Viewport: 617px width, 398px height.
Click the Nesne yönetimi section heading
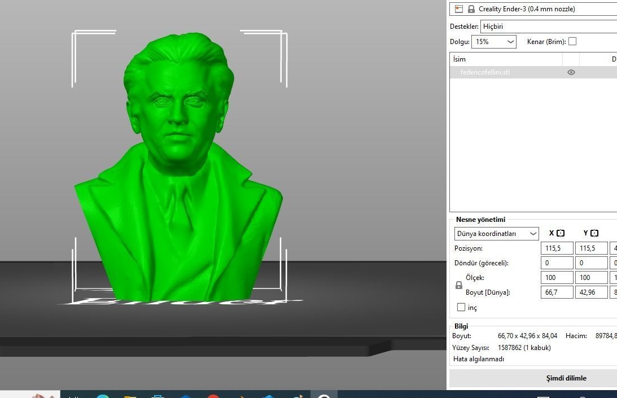tap(480, 220)
